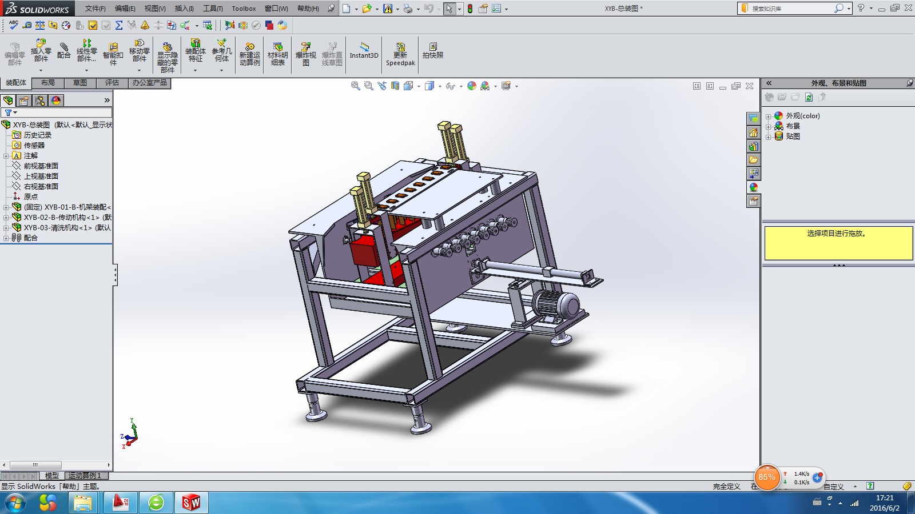Open 材料明细表 (Bill of Materials)
Viewport: 915px width, 514px height.
pos(278,54)
